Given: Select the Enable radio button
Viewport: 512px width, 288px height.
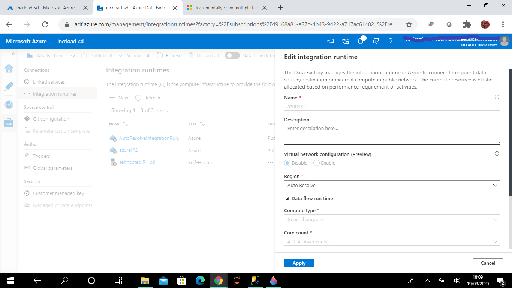Looking at the screenshot, I should point(316,163).
